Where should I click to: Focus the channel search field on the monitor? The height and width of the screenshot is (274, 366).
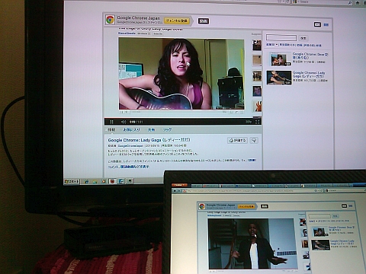281,38
